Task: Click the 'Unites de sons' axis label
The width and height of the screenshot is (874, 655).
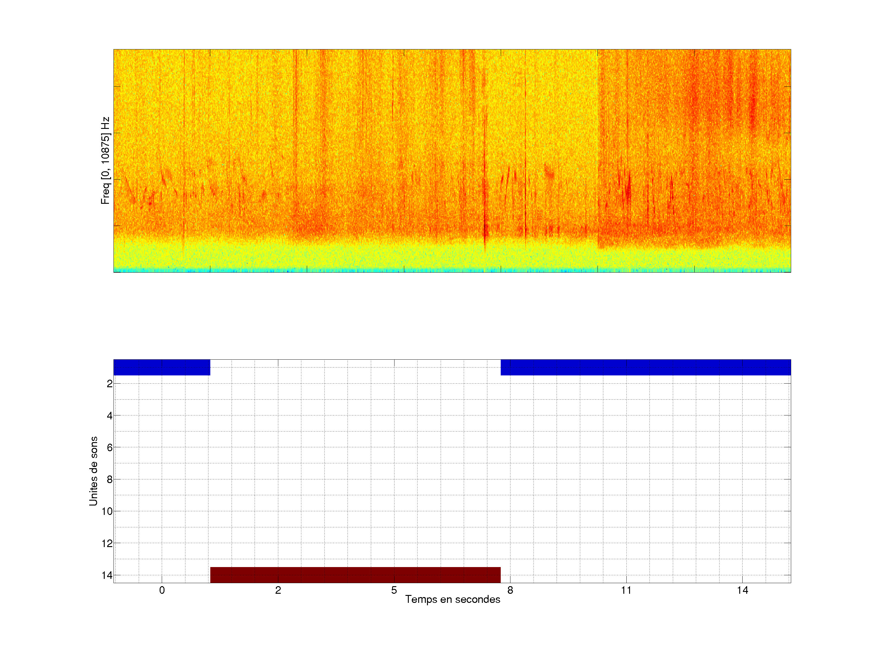Action: [x=93, y=471]
